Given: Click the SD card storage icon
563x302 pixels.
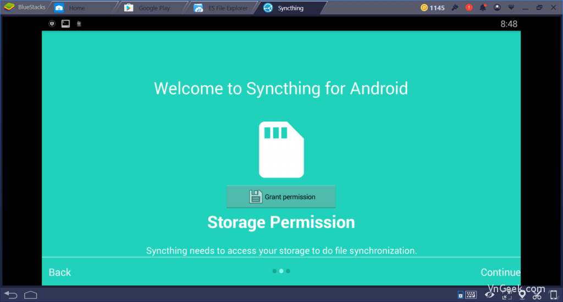Looking at the screenshot, I should point(281,149).
